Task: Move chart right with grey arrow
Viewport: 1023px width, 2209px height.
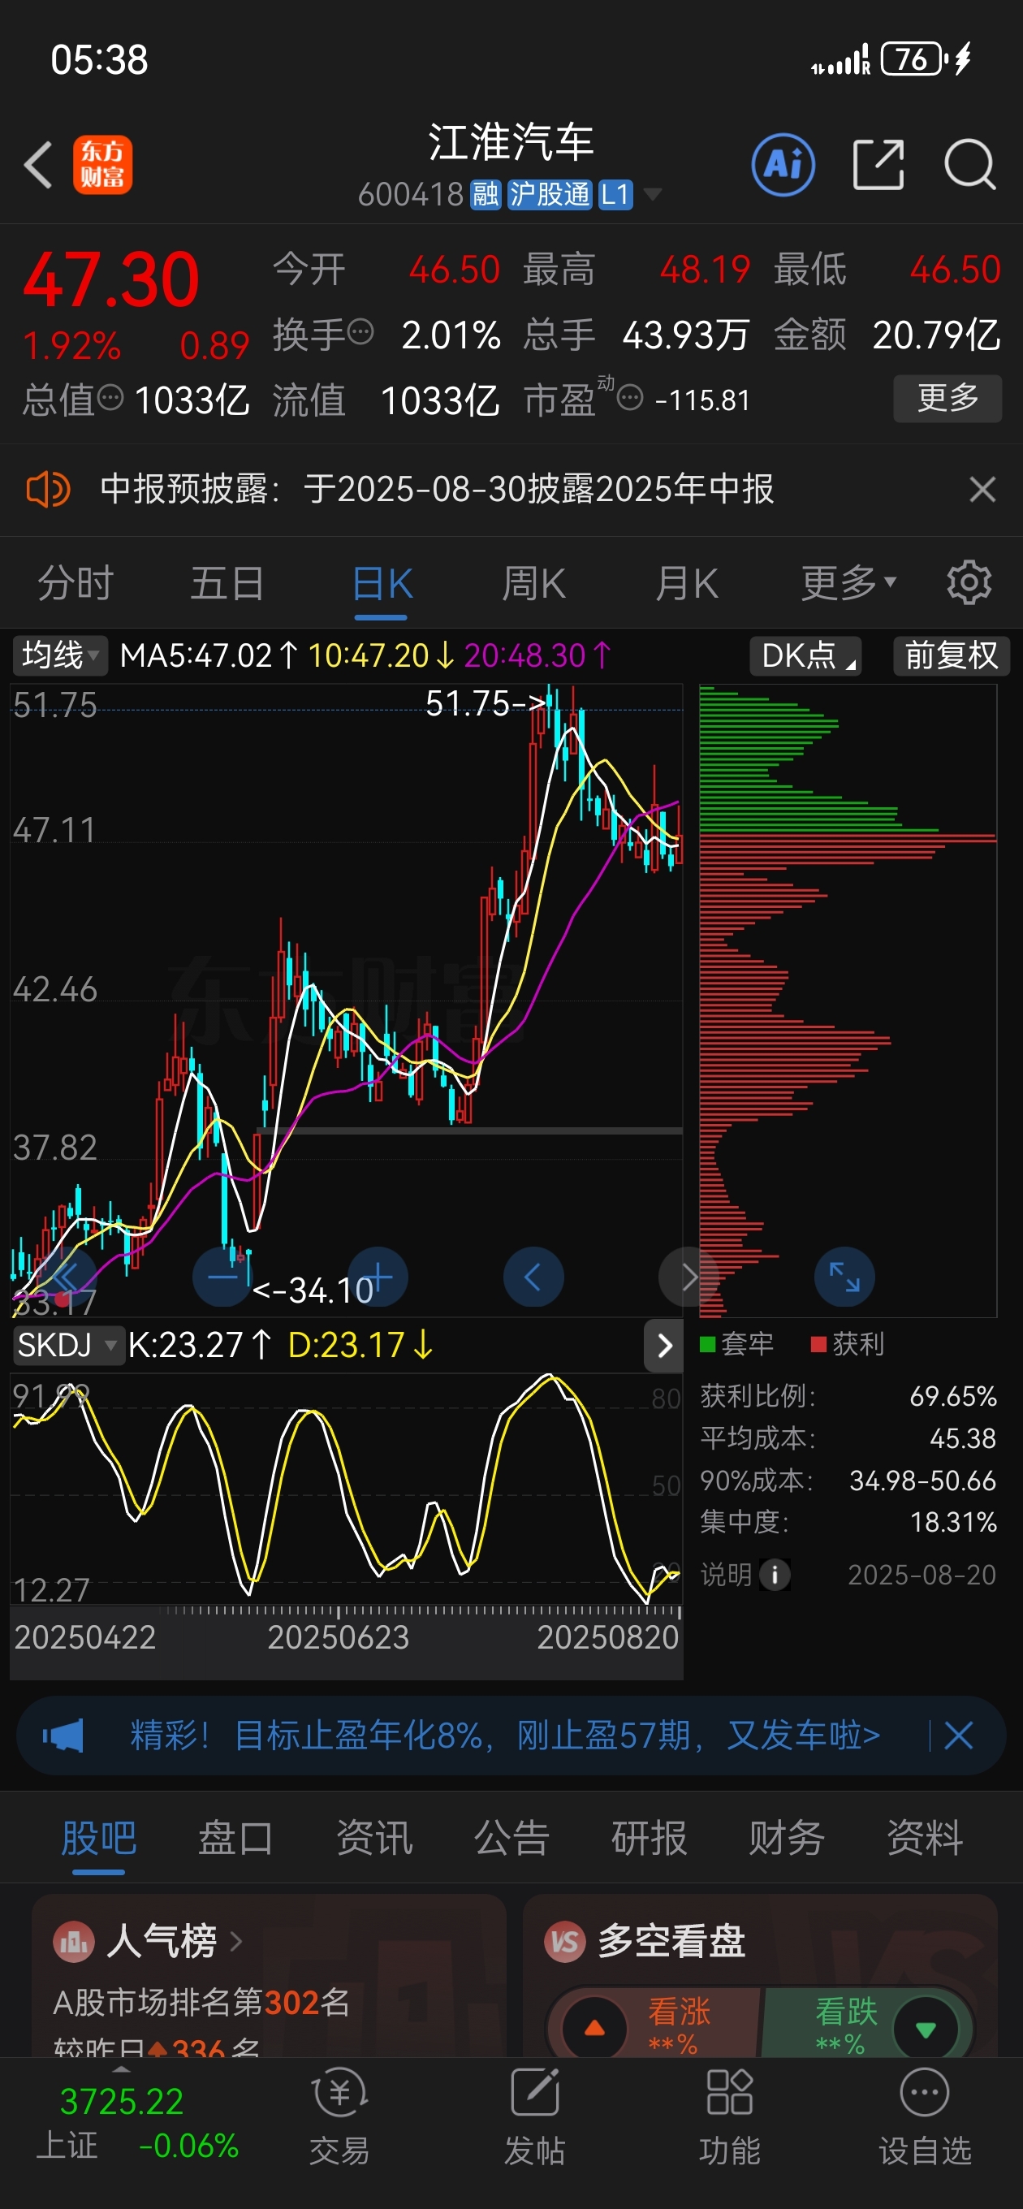Action: (688, 1277)
